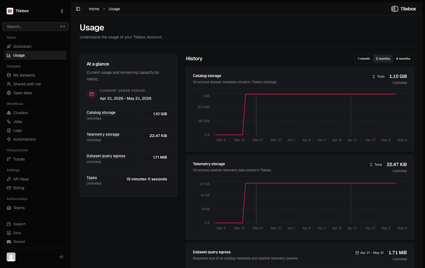
Task: Click the 1.71 MiB value in At a glance
Action: [x=157, y=157]
